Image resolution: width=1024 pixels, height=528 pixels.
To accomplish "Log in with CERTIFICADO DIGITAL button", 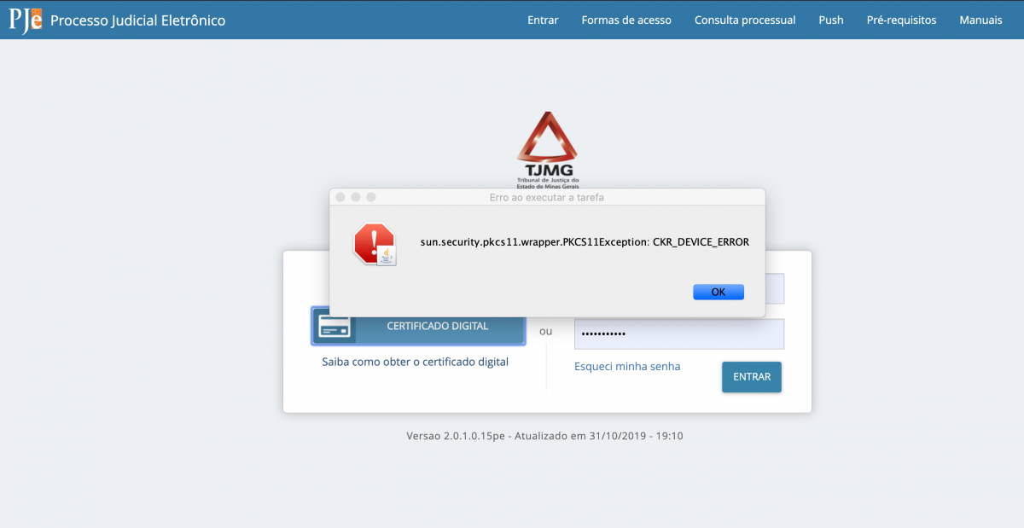I will tap(418, 326).
